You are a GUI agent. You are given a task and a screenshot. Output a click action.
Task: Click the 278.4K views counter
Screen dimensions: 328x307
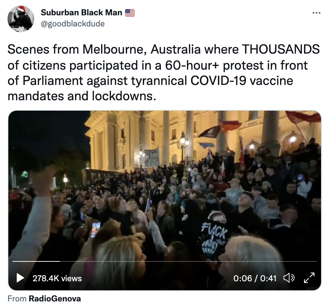57,278
